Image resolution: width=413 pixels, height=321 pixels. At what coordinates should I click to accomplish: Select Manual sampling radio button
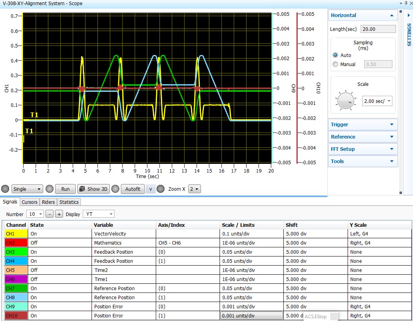coord(335,64)
